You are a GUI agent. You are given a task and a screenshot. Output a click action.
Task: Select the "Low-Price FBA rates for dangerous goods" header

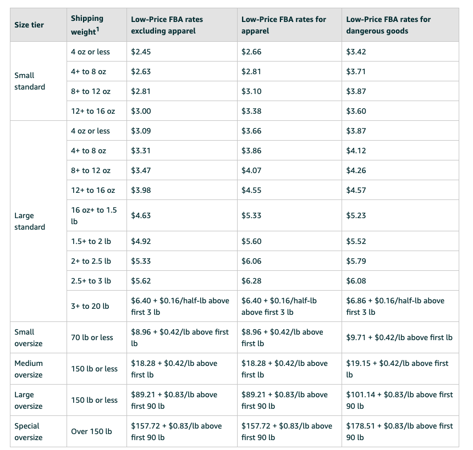coord(388,25)
